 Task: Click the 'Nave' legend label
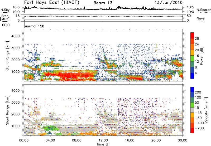click(x=201, y=18)
